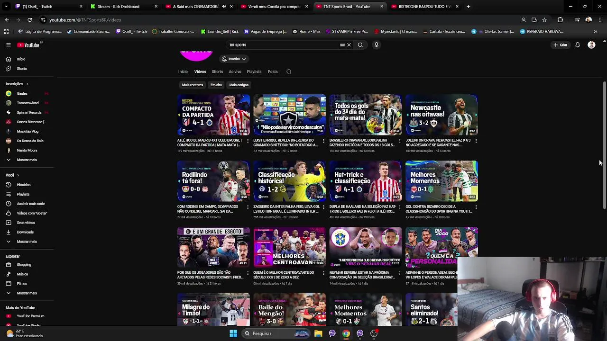Switch to the Stream - Kick Dashboard browser tab
The width and height of the screenshot is (607, 341).
click(124, 7)
